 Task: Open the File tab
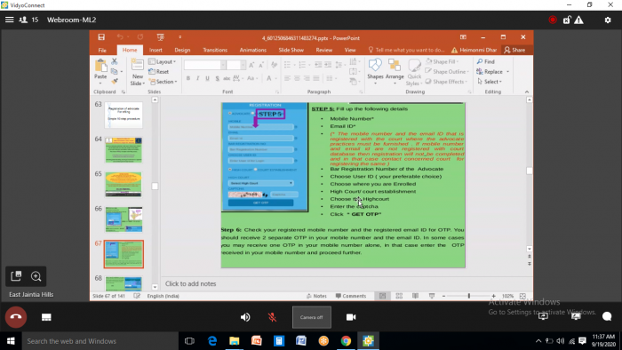(x=102, y=51)
